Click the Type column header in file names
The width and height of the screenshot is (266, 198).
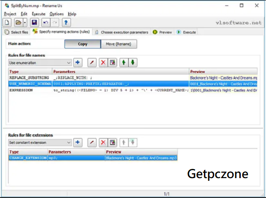[x=30, y=72]
